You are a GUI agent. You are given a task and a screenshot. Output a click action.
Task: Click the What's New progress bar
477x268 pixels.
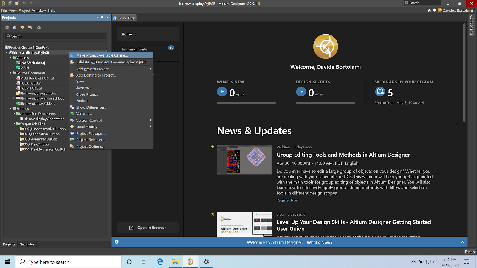[x=247, y=103]
